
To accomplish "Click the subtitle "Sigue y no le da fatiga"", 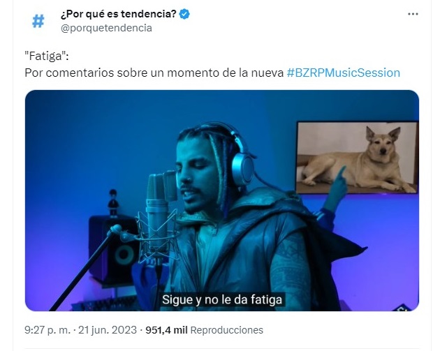I will (222, 299).
